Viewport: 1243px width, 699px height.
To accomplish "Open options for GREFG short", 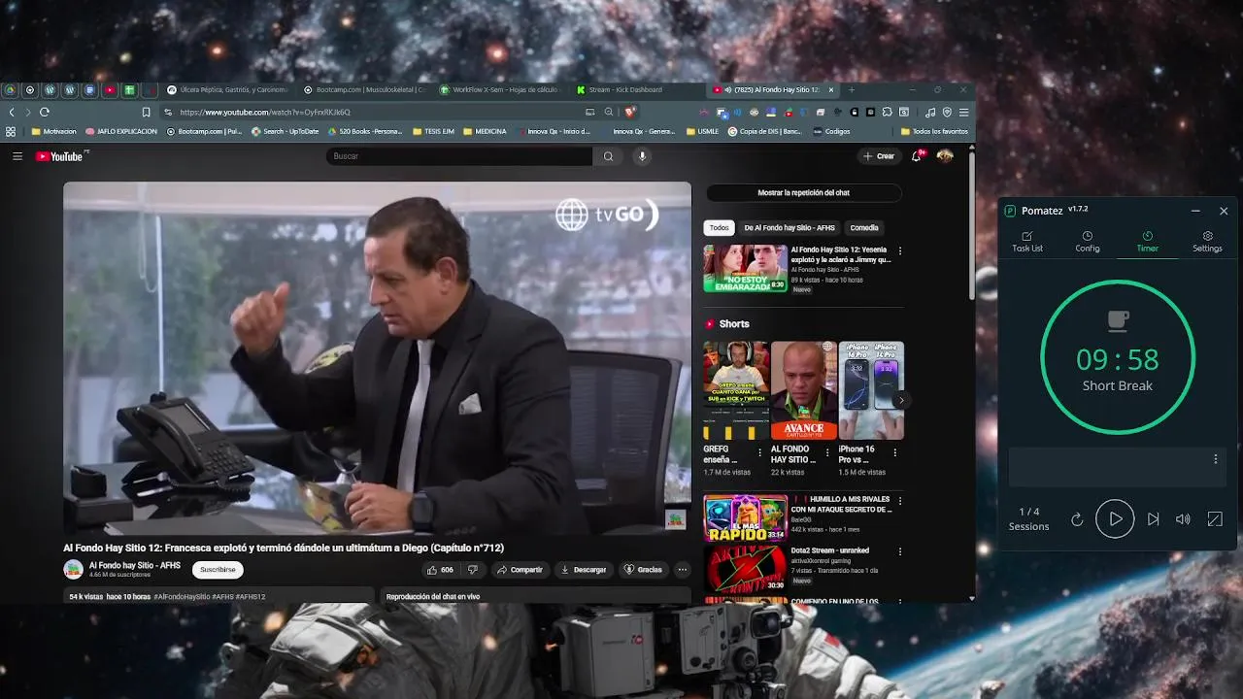I will click(760, 452).
